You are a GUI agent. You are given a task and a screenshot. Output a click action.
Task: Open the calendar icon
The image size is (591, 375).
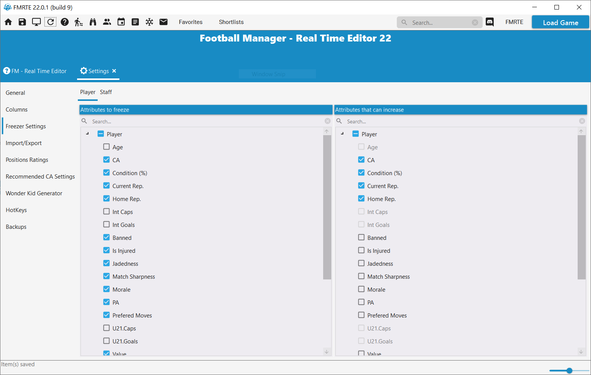pos(121,22)
